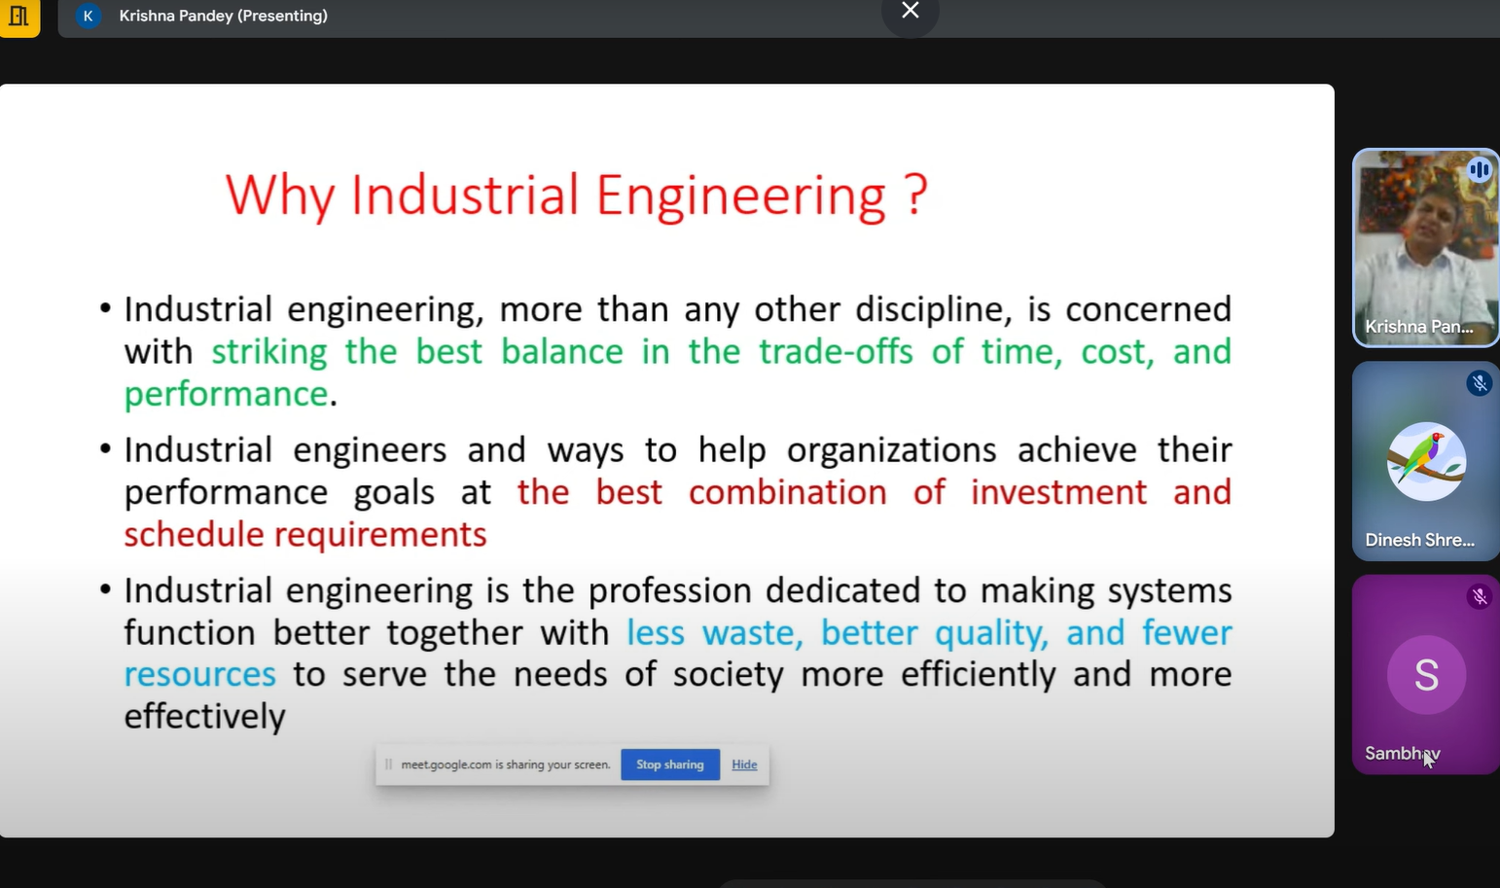Click the pause handle on the sharing bar
Viewport: 1500px width, 888px height.
click(388, 764)
